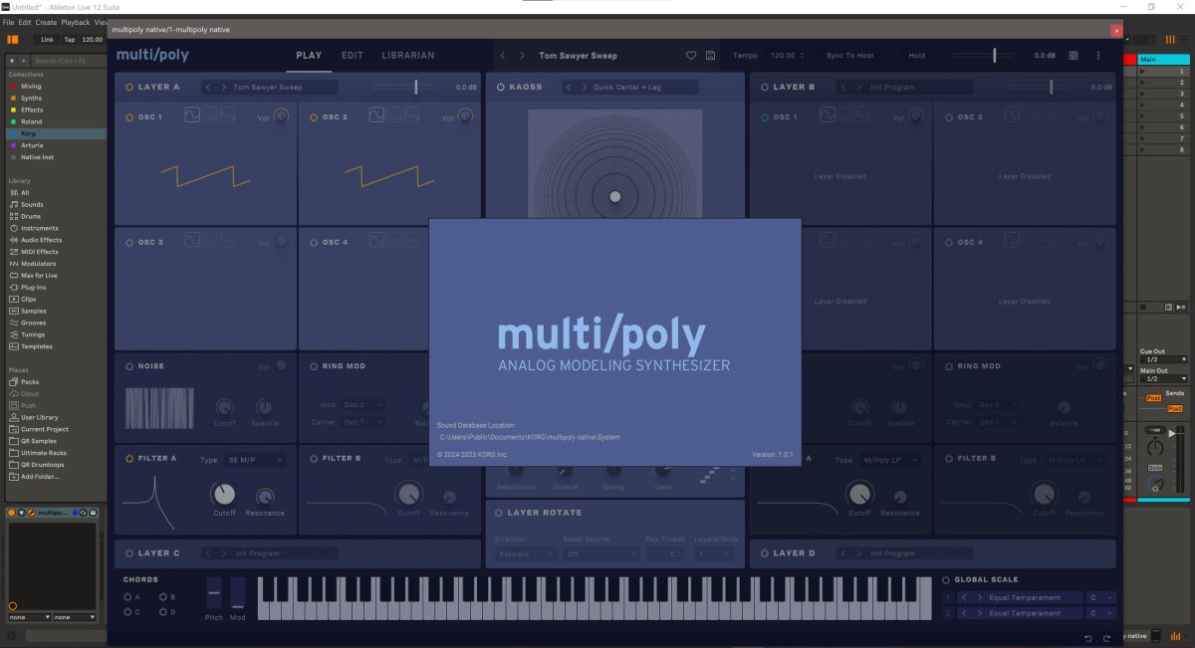Open Ableton Main Out 1/2 dropdown
The width and height of the screenshot is (1195, 648).
tap(1163, 378)
